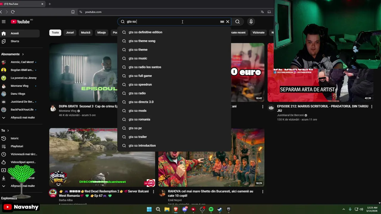Open 'Vizionează mai târziu' list

[20, 154]
